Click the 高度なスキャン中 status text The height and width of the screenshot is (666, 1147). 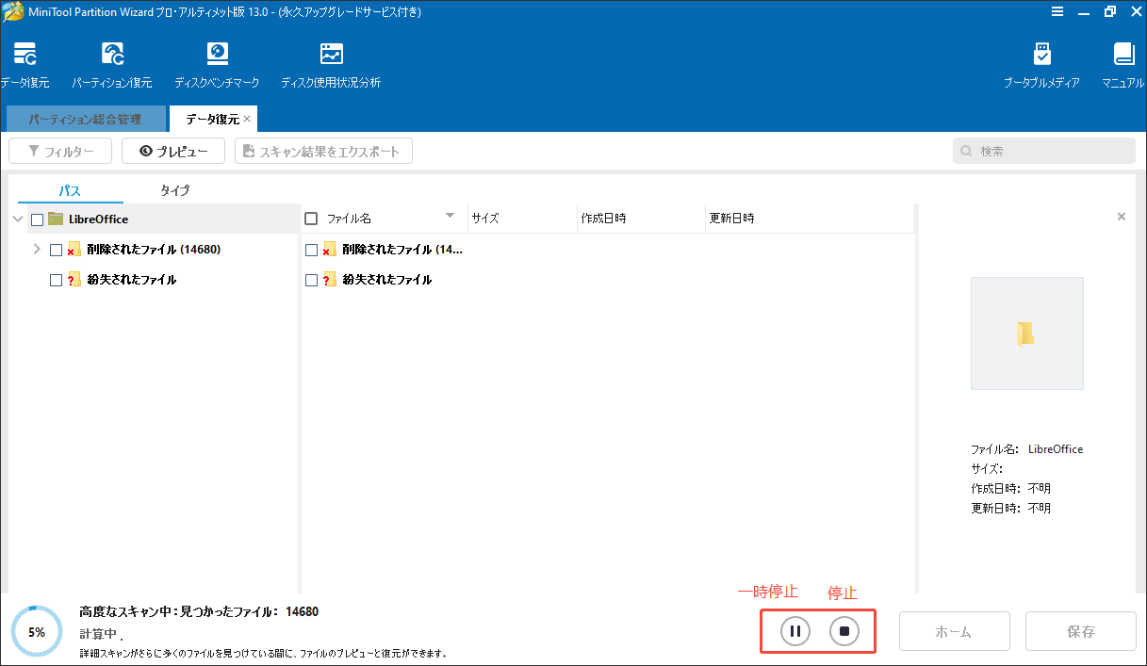point(199,611)
